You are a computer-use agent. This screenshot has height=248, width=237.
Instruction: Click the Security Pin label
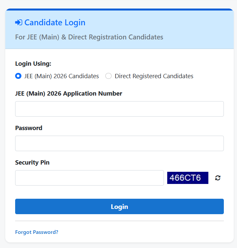point(32,163)
